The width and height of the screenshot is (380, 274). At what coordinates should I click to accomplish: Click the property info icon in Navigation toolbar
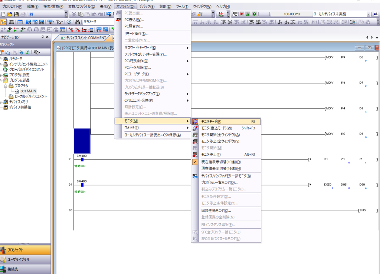21,52
